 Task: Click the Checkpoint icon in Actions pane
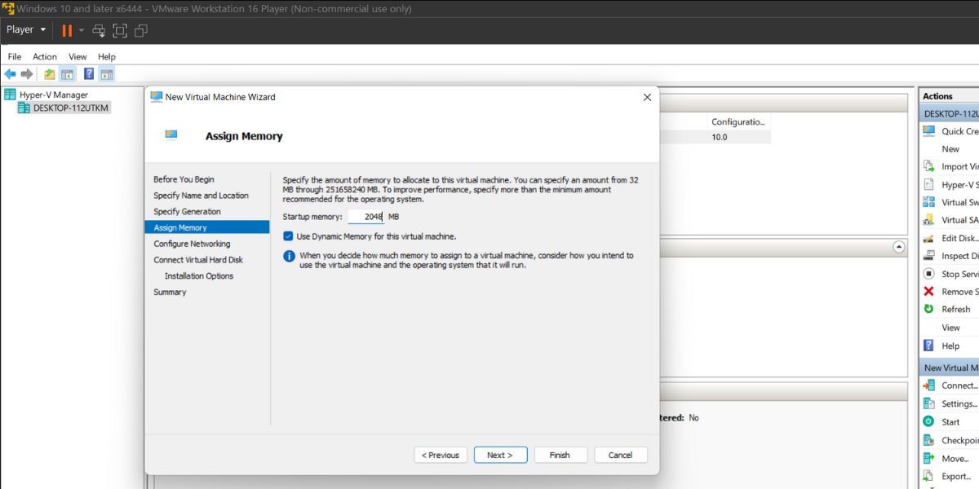928,439
